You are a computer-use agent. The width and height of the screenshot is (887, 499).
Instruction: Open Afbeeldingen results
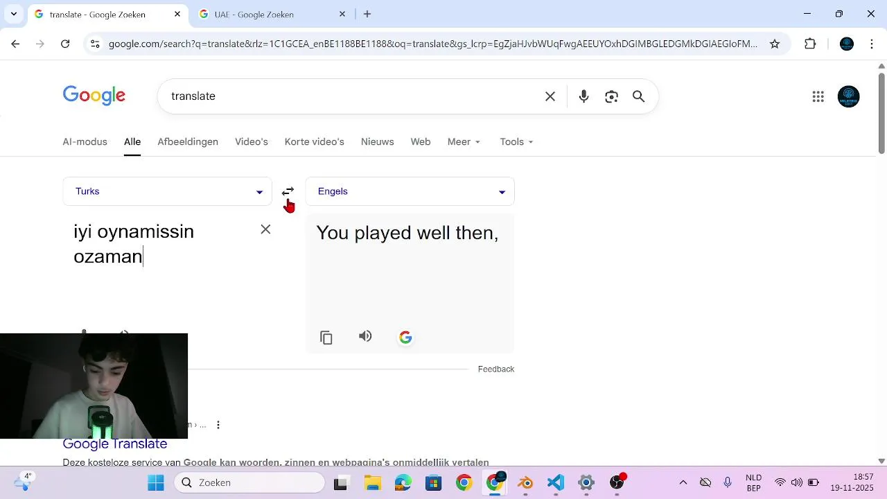click(188, 141)
